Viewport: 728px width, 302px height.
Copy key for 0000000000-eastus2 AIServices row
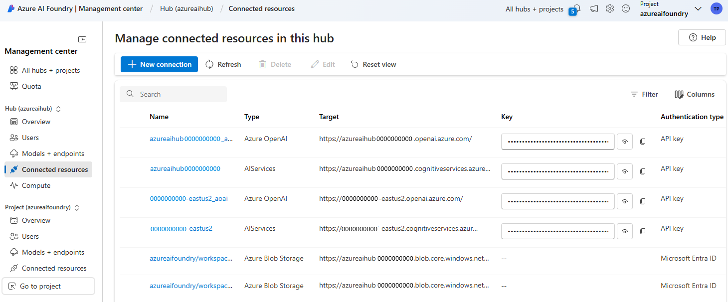[643, 231]
